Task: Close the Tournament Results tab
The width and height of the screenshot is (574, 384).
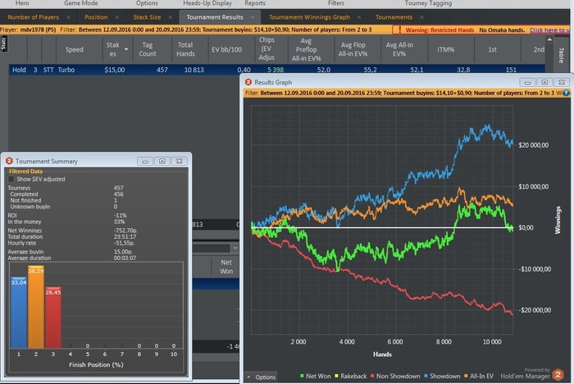Action: 253,17
